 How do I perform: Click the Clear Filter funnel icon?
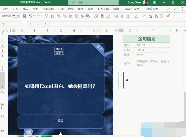47,16
